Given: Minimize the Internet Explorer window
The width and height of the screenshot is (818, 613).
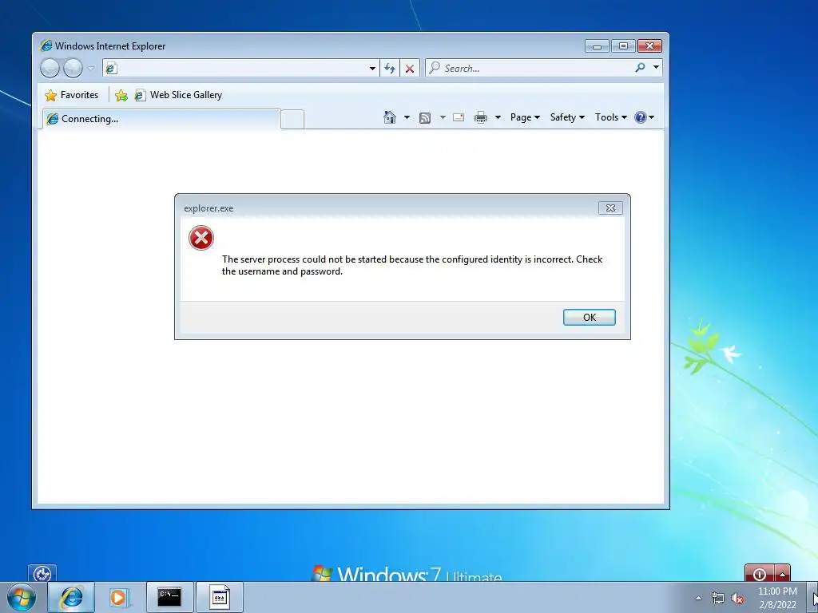Looking at the screenshot, I should point(597,46).
